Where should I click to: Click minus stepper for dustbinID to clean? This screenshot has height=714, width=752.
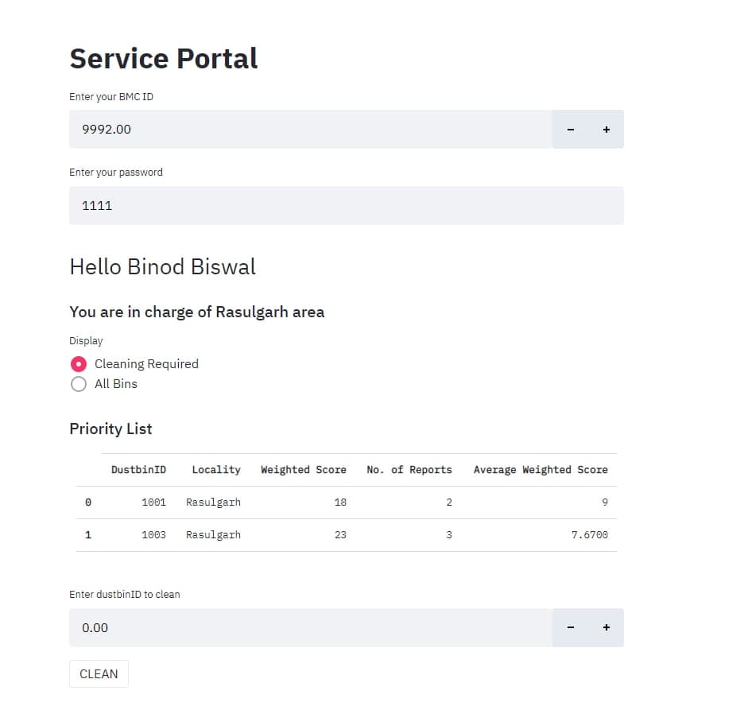pos(570,627)
